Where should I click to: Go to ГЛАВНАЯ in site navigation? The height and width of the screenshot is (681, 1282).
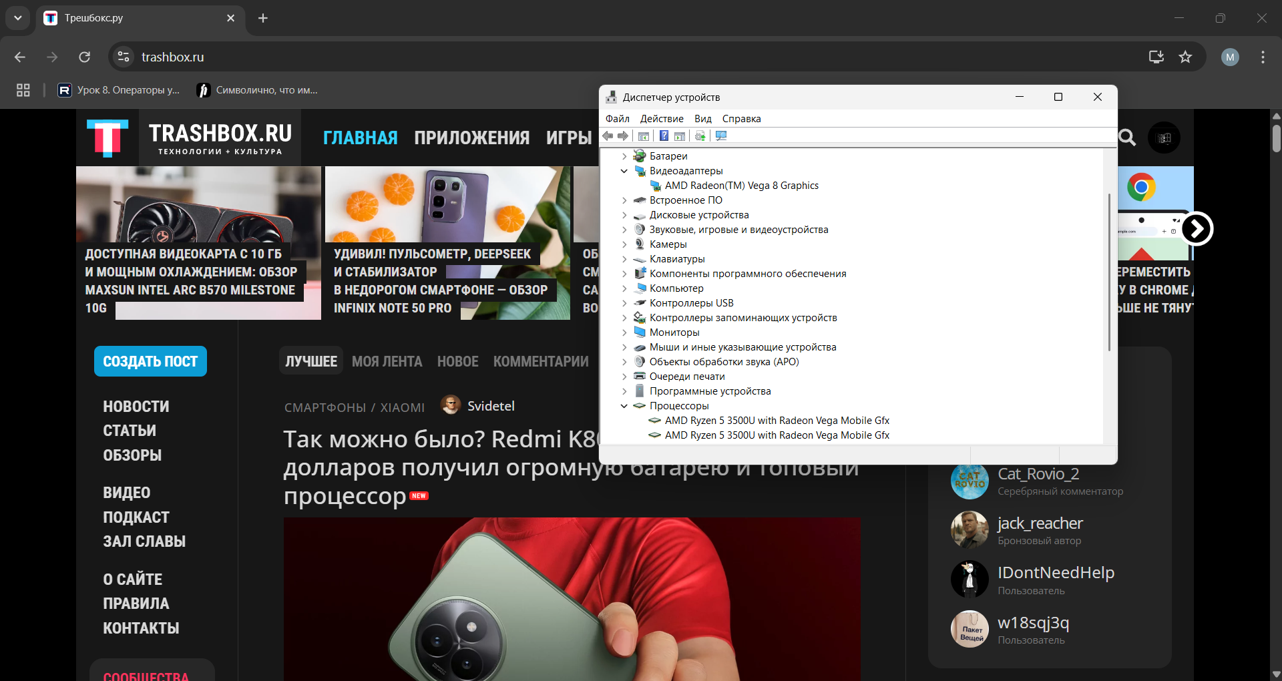coord(361,138)
